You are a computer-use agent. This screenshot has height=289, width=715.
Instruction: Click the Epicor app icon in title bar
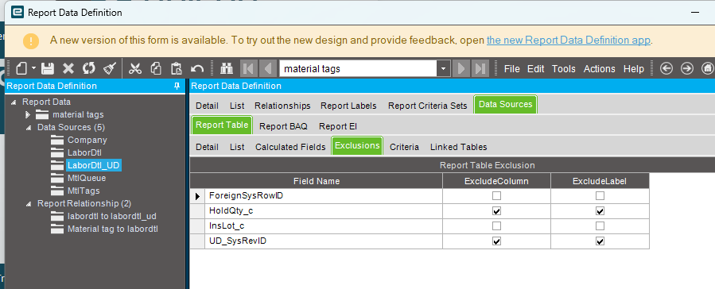pos(17,12)
